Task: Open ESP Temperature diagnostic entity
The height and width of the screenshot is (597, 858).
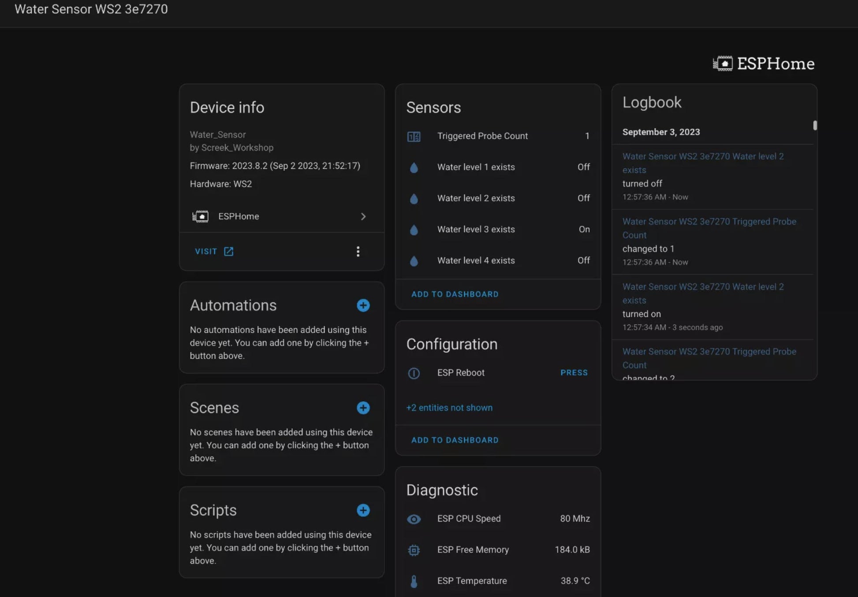Action: pos(498,581)
